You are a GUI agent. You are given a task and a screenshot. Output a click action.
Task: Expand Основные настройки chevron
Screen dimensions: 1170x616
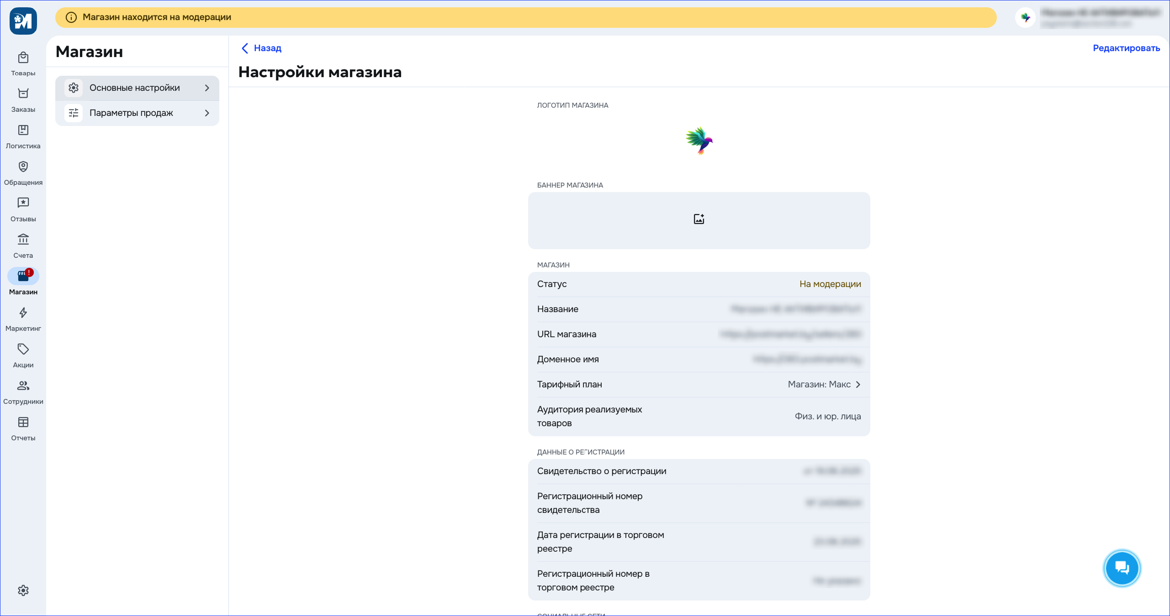click(x=207, y=88)
